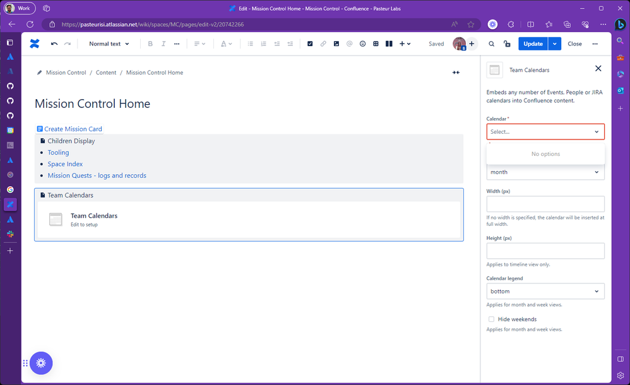Screen dimensions: 630x385
Task: Open the insert plus dropdown
Action: click(405, 44)
